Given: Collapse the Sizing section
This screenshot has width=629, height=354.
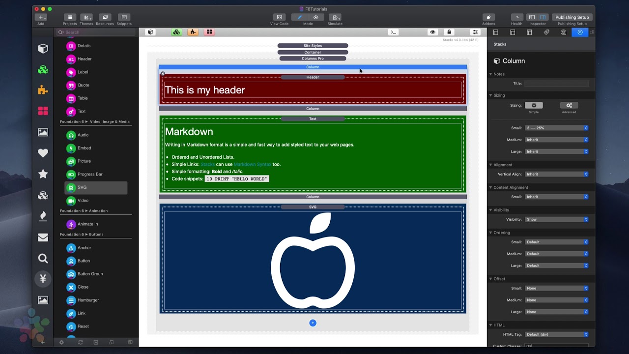Looking at the screenshot, I should point(490,95).
